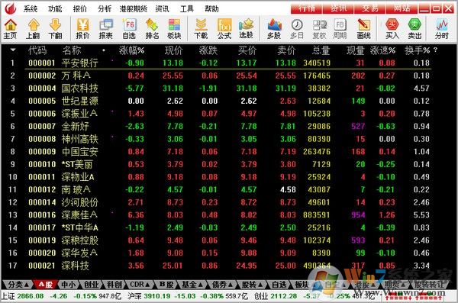Open the 分析 menu
Screen dimensions: 458x303
(x=105, y=8)
